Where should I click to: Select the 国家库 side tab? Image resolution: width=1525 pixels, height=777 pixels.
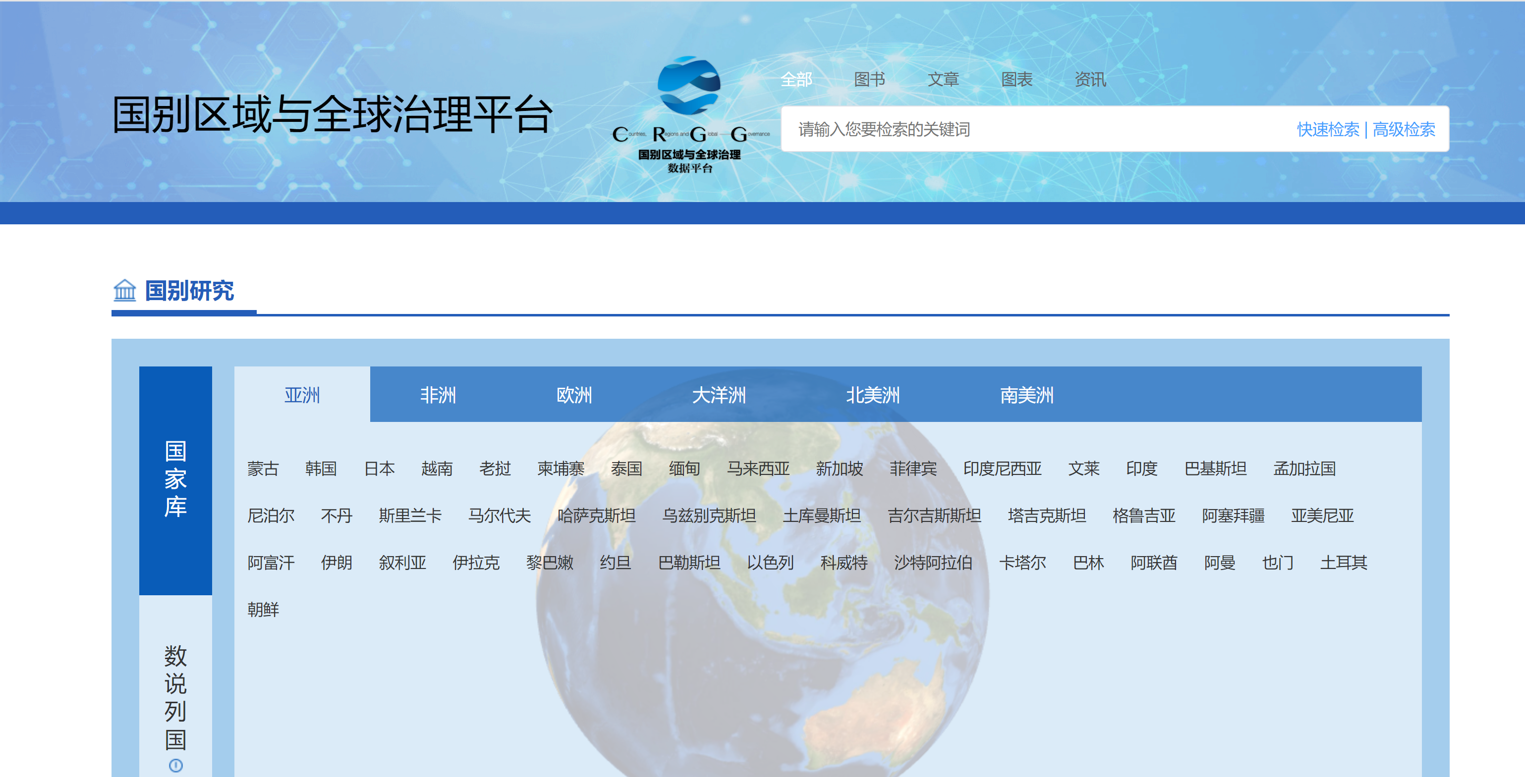point(176,480)
